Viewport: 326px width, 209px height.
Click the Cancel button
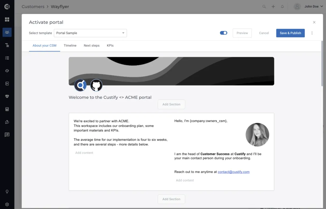point(264,33)
